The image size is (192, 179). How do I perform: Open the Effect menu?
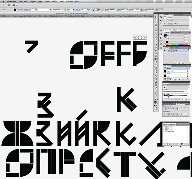click(55, 2)
